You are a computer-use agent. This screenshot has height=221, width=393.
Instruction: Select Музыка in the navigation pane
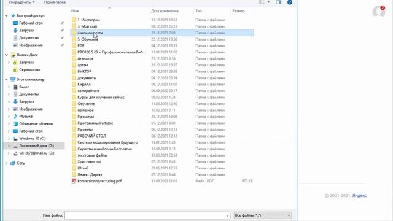[26, 117]
